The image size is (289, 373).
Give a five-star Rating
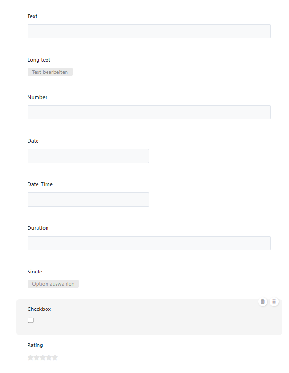tap(55, 357)
